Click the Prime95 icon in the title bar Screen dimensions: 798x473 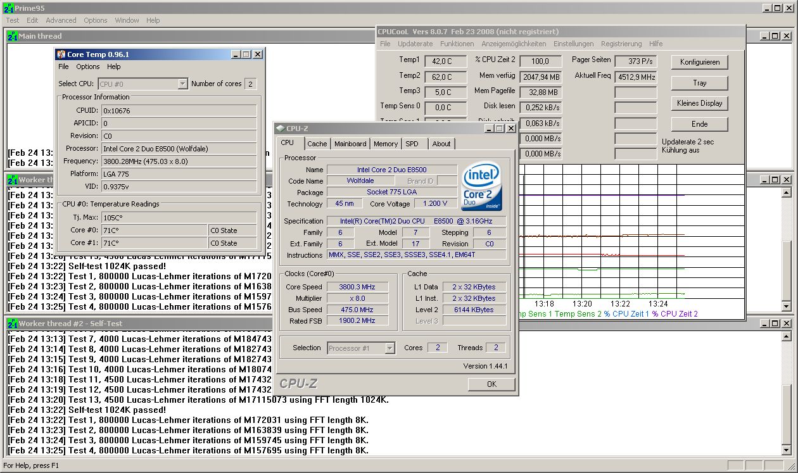point(8,8)
